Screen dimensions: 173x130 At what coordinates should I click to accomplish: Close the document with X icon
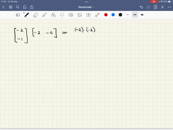[x=163, y=7]
